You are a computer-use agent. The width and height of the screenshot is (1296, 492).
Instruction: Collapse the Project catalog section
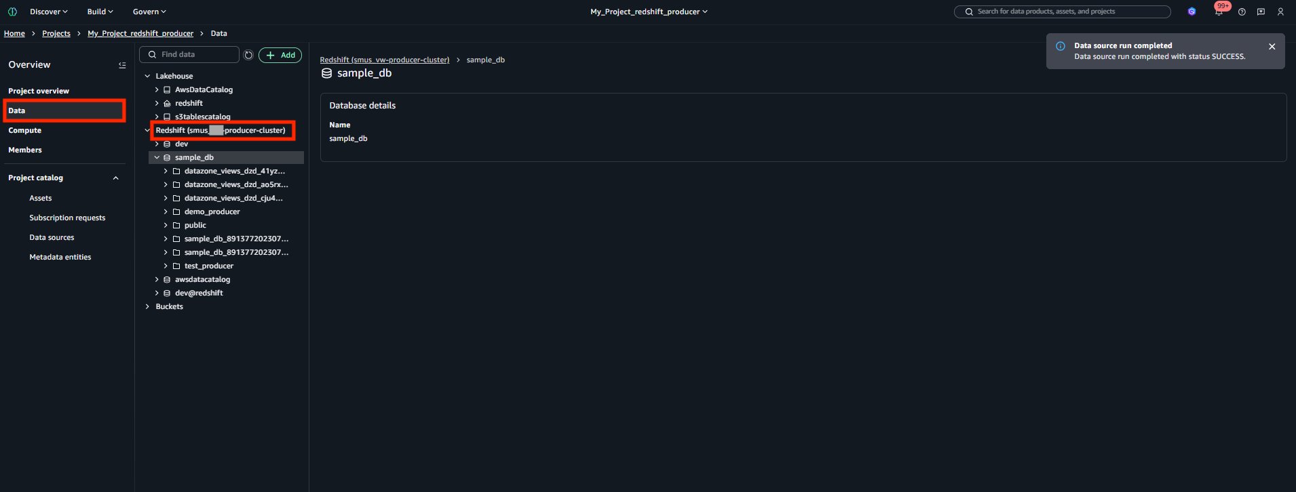point(115,178)
